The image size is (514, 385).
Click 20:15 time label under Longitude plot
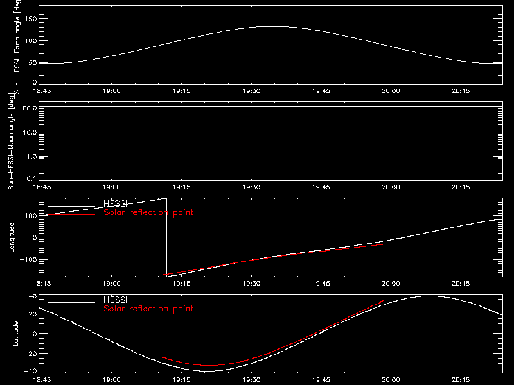pyautogui.click(x=461, y=283)
